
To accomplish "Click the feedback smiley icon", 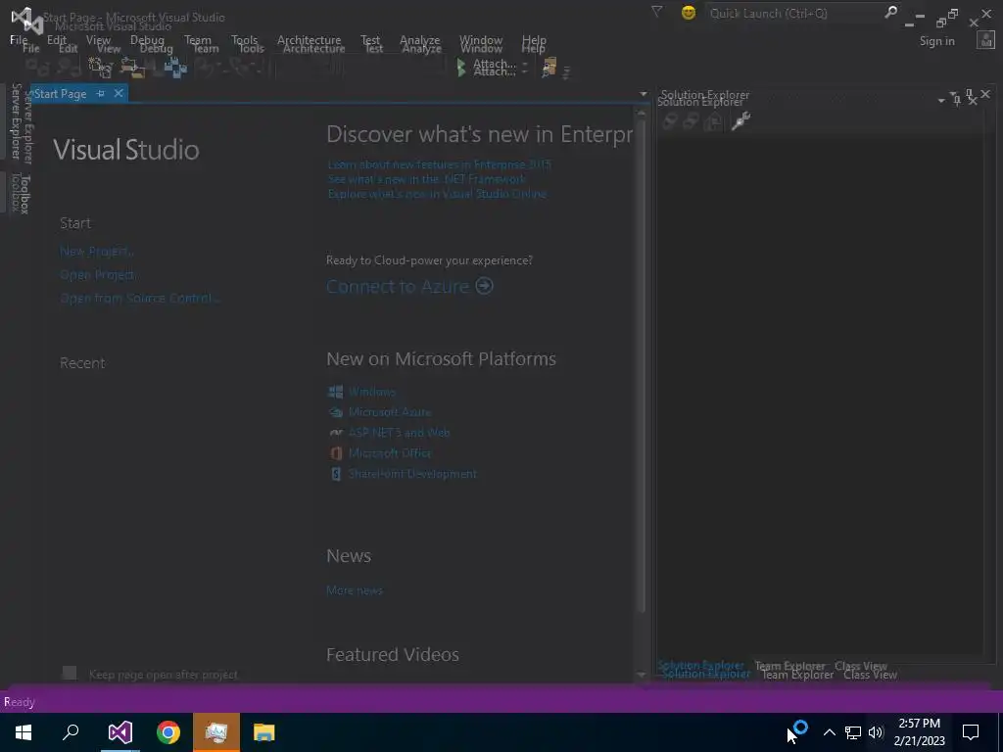I will [689, 12].
